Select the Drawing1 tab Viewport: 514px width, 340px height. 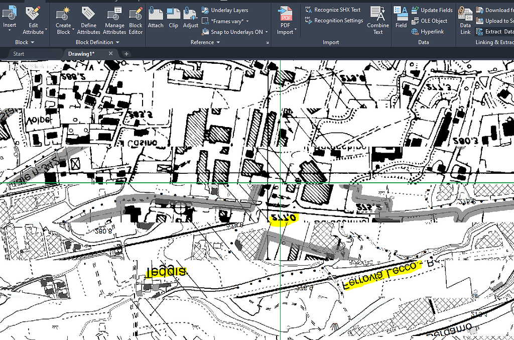pyautogui.click(x=83, y=53)
